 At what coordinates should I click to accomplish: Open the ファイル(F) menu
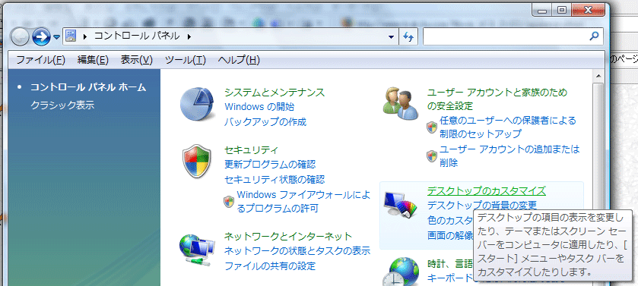41,60
